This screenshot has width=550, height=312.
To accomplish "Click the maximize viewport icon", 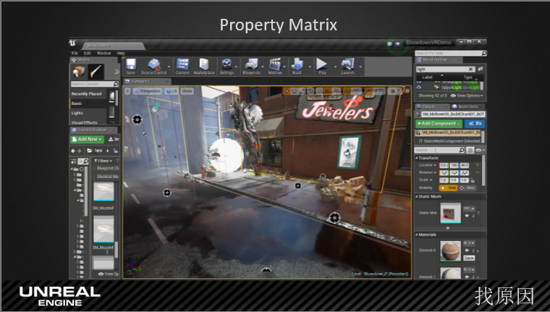I will [407, 91].
